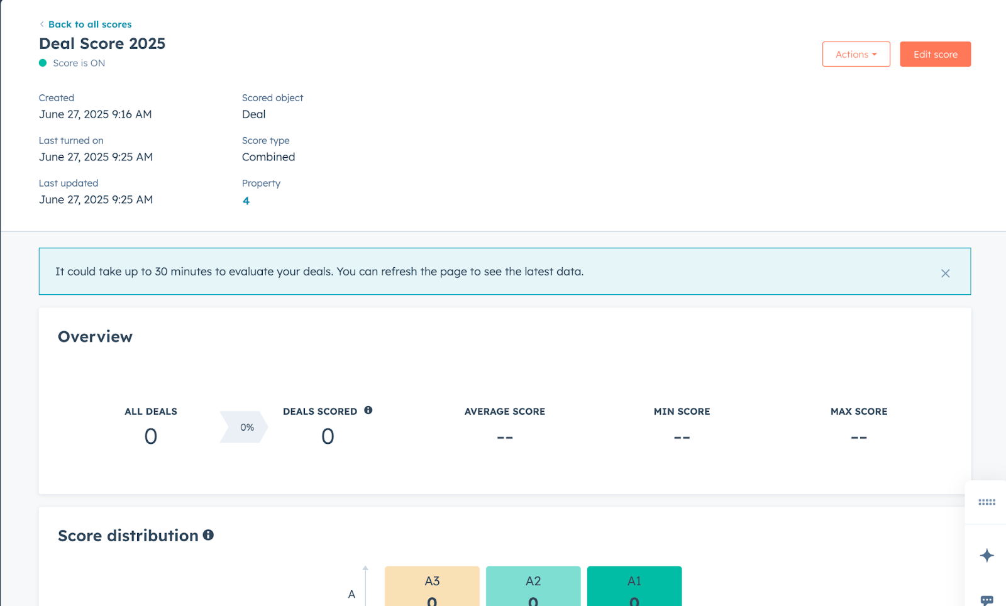Click the 0% deals scored arrow badge

click(244, 427)
